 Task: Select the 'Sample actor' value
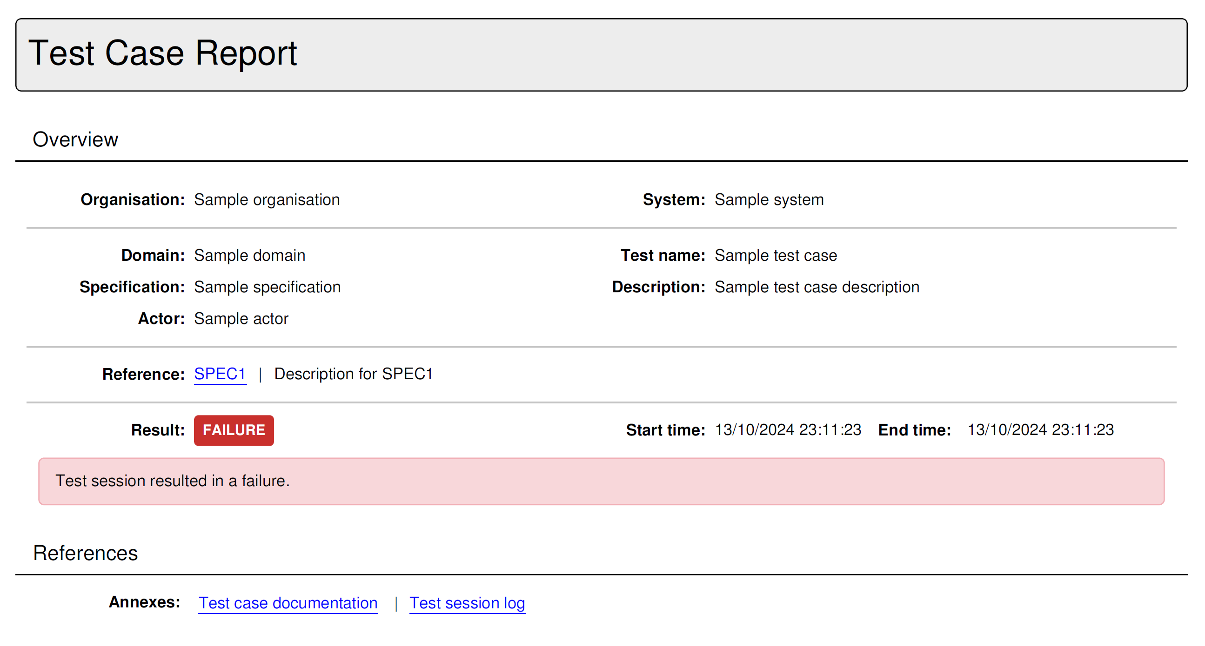(x=241, y=318)
